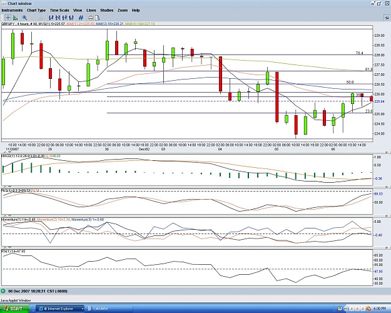Maximize the Chart window frame
Viewport: 391px width, 313px height.
[379, 4]
